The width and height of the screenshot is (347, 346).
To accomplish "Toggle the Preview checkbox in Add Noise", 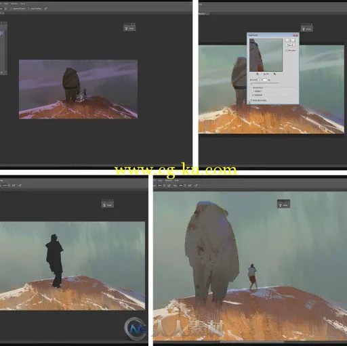I will 286,50.
